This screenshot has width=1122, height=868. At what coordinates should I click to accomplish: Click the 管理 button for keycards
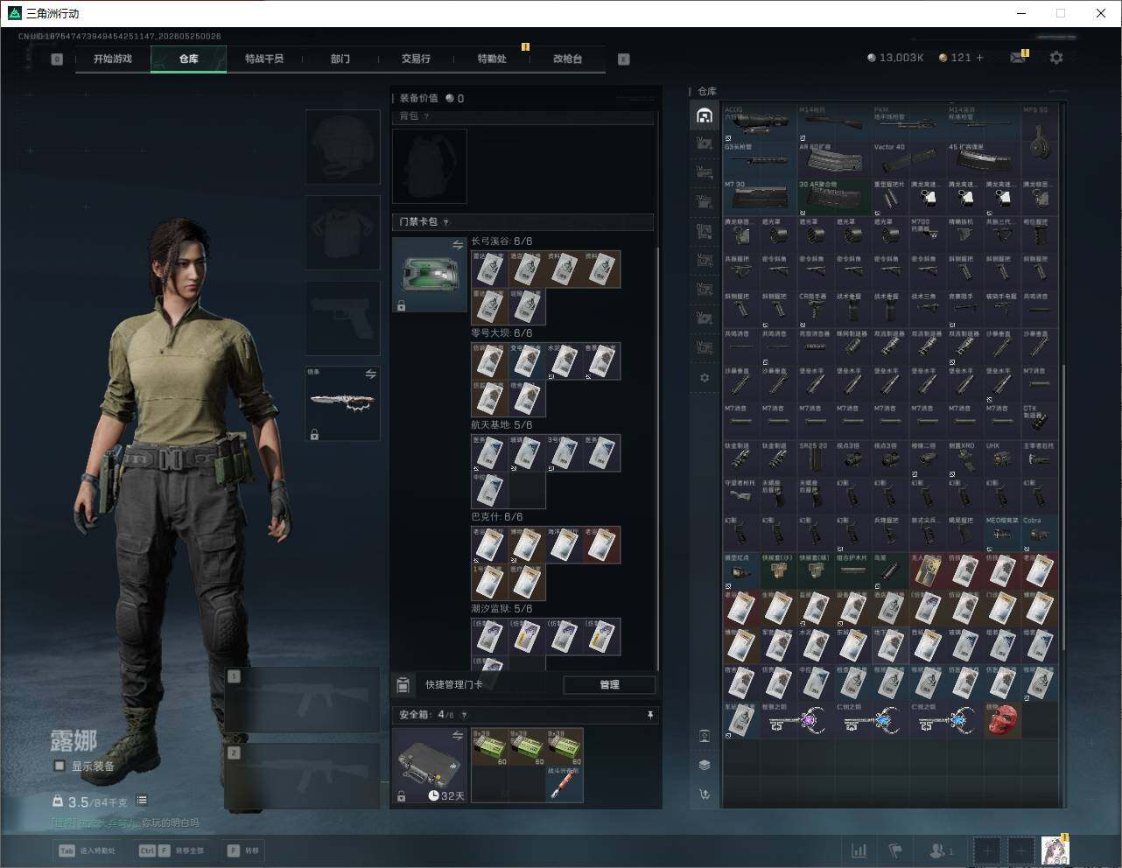coord(609,684)
